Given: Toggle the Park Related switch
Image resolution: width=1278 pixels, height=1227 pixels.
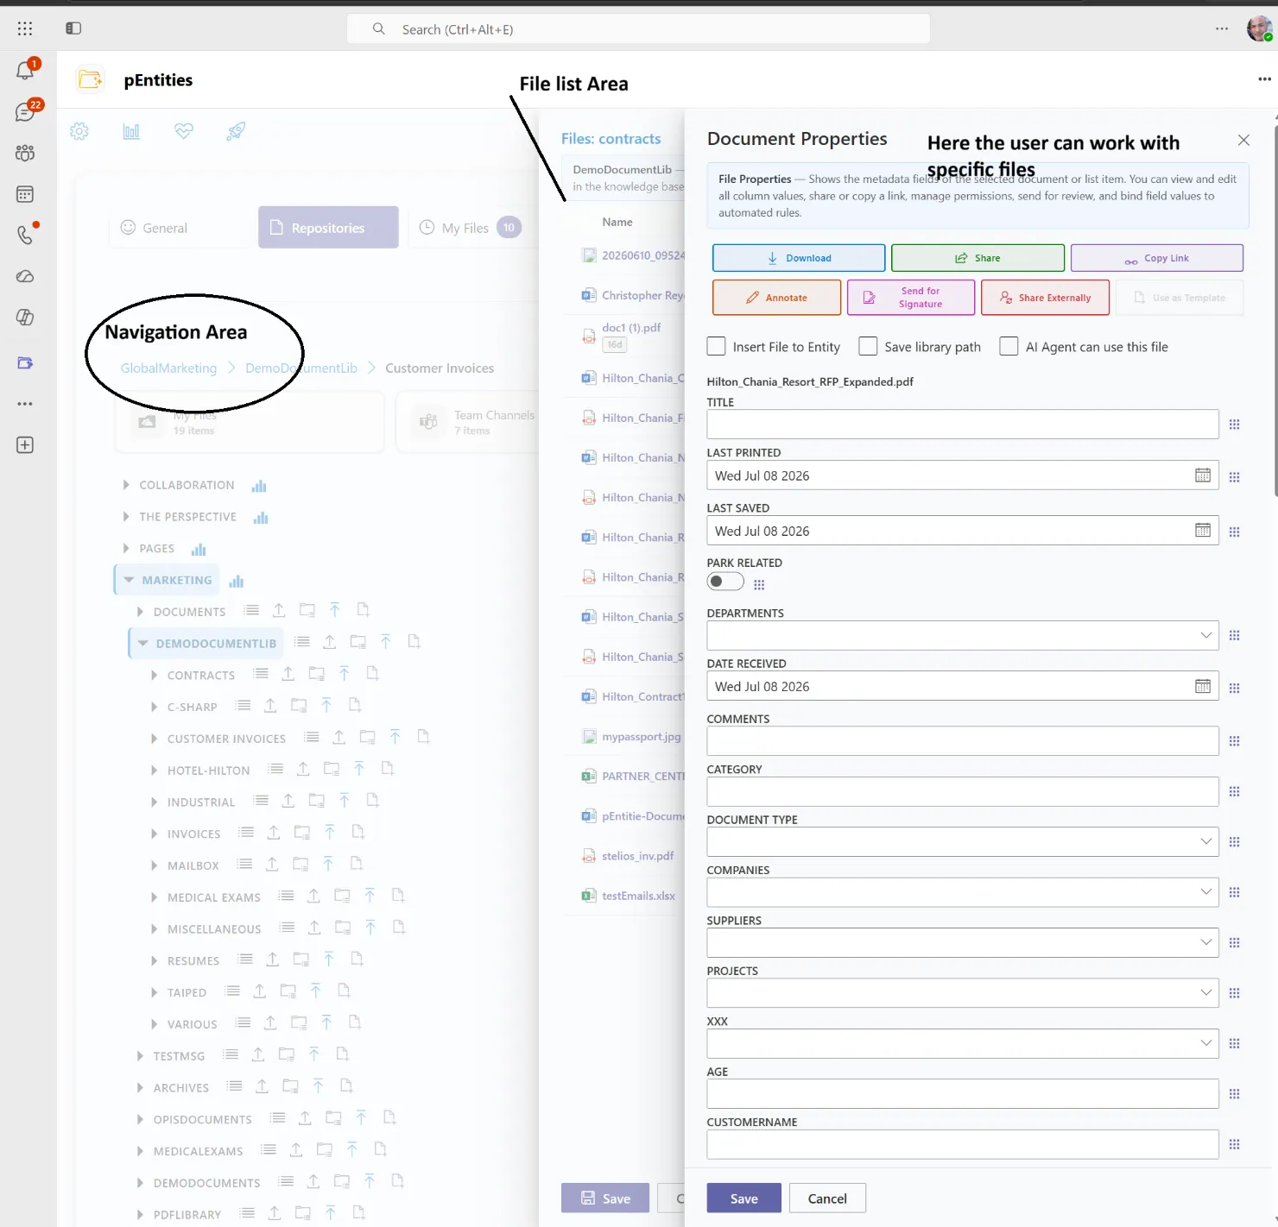Looking at the screenshot, I should pyautogui.click(x=725, y=582).
